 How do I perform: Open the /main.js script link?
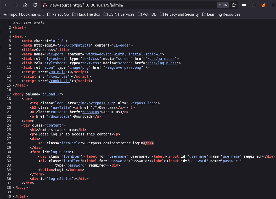click(57, 72)
